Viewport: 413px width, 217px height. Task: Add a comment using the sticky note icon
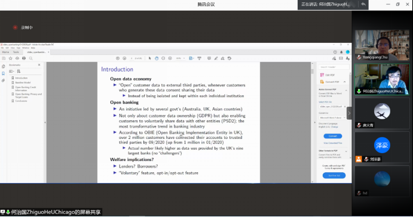209,58
